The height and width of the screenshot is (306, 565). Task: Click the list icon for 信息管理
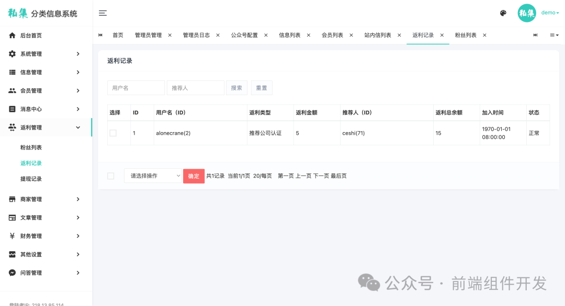click(x=12, y=72)
